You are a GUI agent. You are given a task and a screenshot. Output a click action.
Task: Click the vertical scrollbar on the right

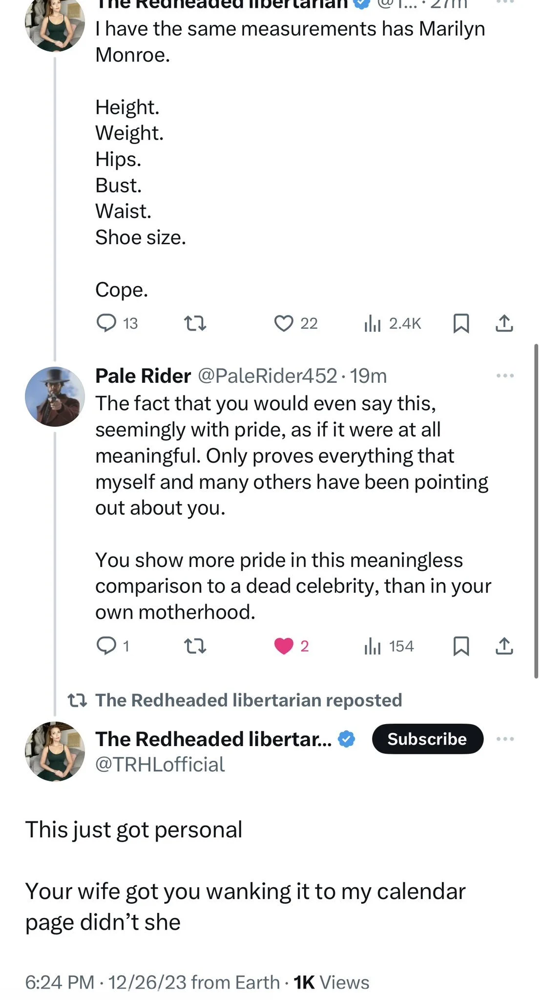(536, 510)
